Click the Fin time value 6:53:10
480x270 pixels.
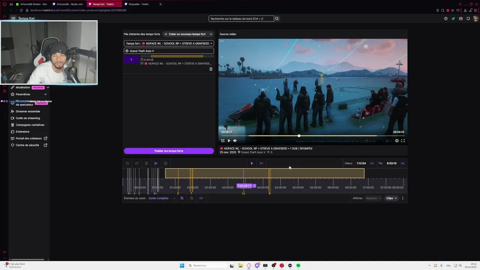pyautogui.click(x=391, y=163)
